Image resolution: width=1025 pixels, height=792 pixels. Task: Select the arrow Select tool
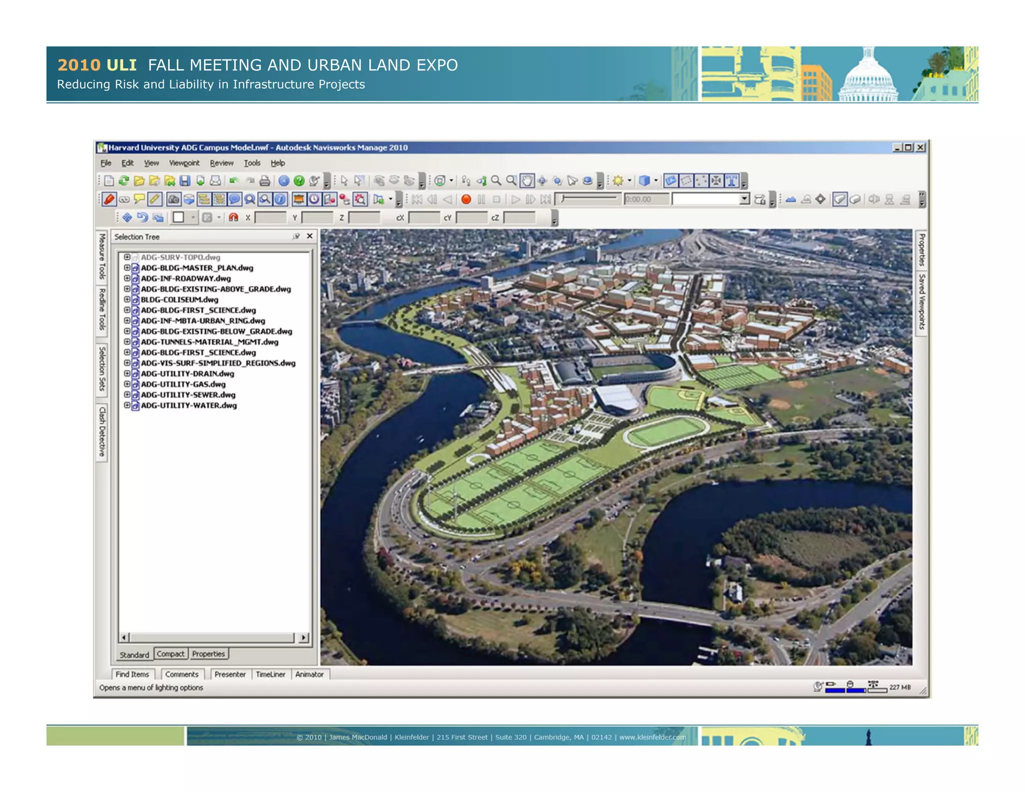pos(344,181)
